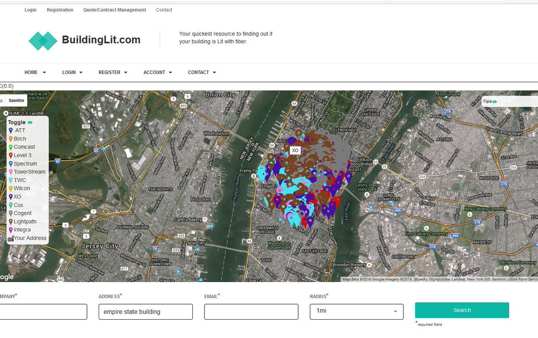This screenshot has width=538, height=338.
Task: Click the XO tooltip on map
Action: pos(295,151)
